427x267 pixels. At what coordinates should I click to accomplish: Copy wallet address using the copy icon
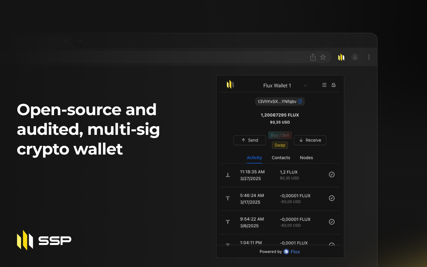click(x=300, y=101)
